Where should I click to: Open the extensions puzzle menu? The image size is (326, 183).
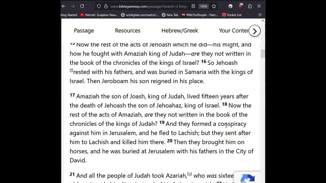pyautogui.click(x=250, y=6)
